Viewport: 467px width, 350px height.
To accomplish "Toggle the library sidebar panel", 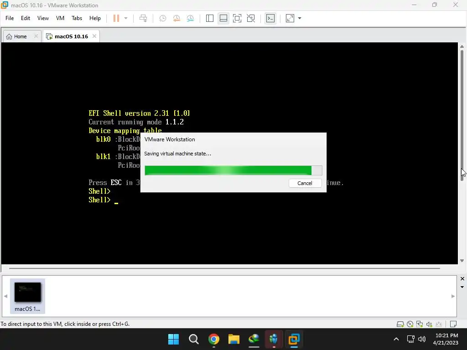I will point(210,18).
